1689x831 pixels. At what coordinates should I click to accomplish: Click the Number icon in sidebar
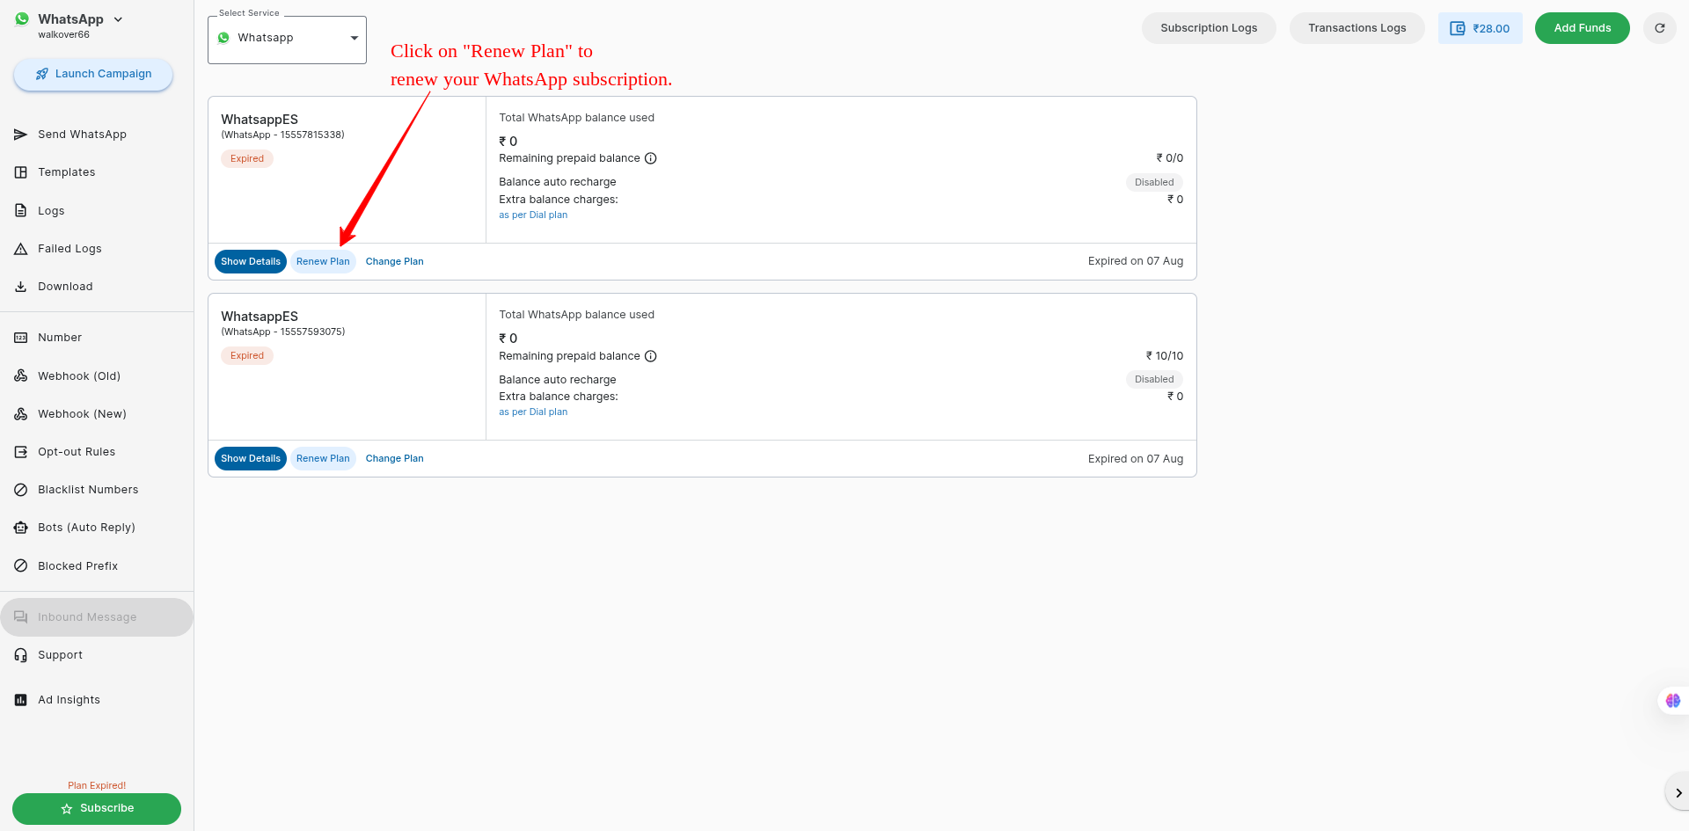pyautogui.click(x=20, y=338)
